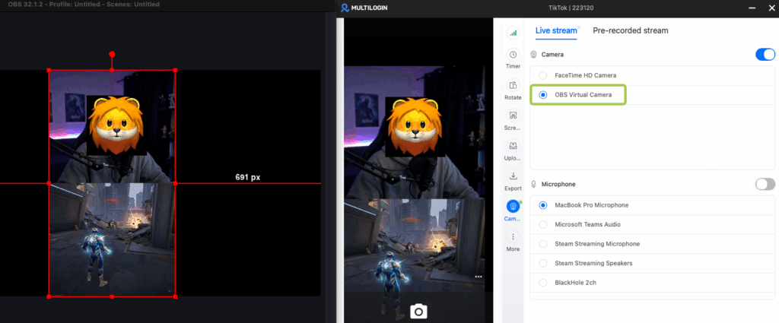779x323 pixels.
Task: Click the lion emoji overlay in OBS preview
Action: pos(116,125)
